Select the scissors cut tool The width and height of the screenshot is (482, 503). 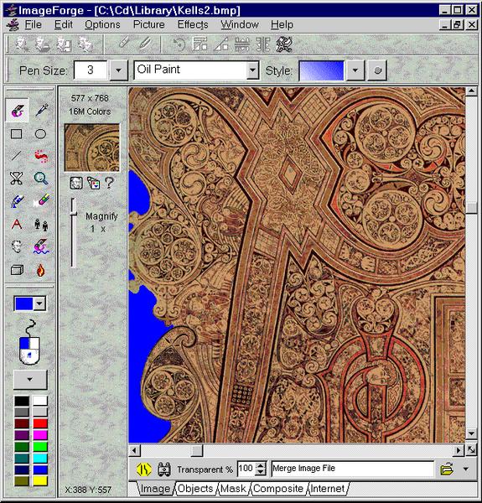(17, 179)
